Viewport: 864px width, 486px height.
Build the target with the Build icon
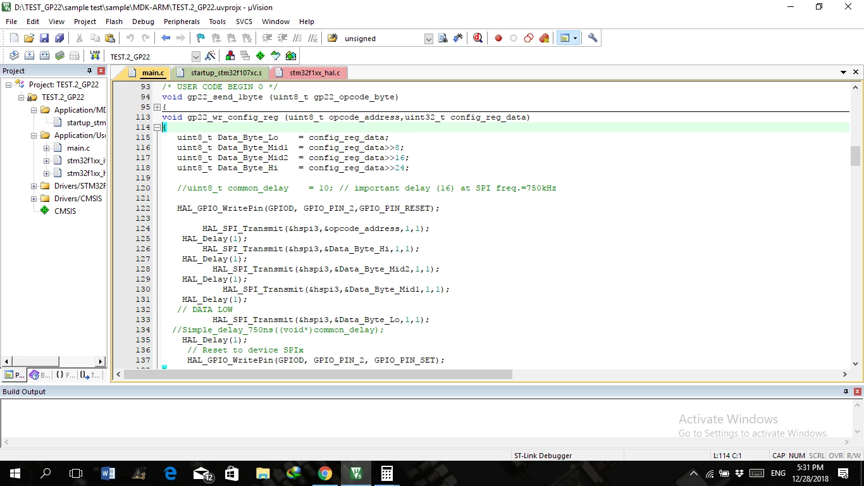coord(29,56)
